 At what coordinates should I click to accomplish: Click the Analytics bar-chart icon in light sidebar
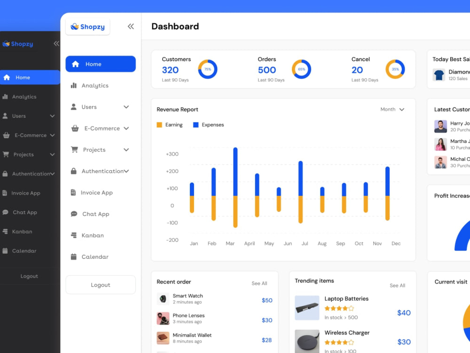(x=74, y=86)
